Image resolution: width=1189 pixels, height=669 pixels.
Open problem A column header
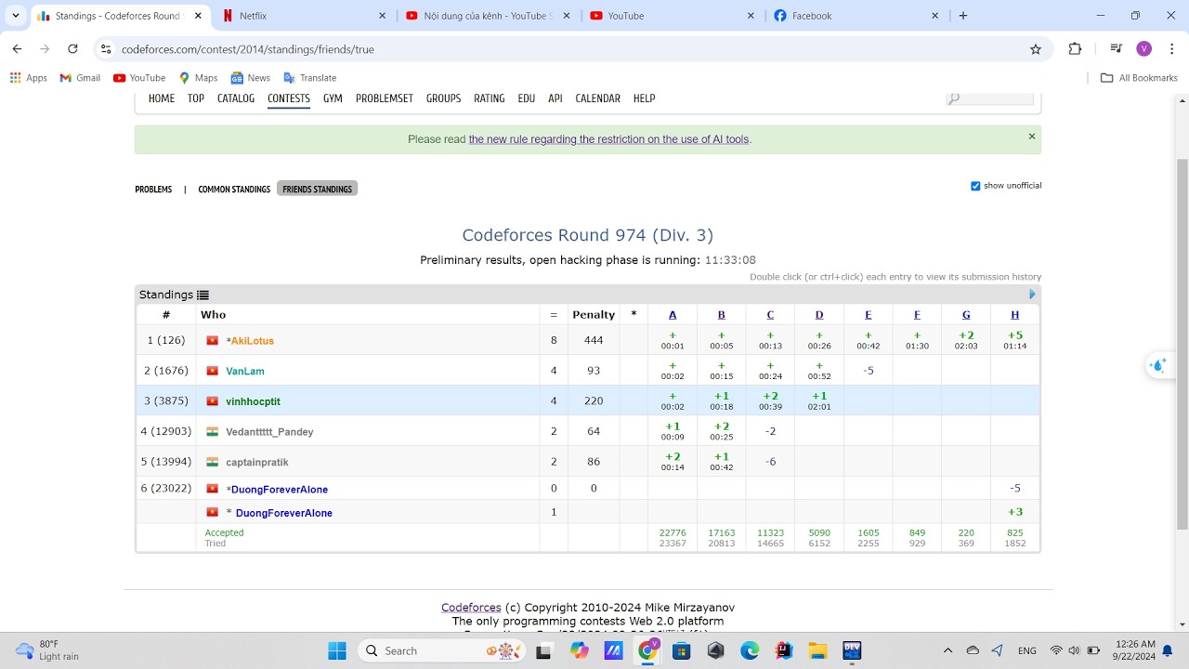tap(673, 315)
